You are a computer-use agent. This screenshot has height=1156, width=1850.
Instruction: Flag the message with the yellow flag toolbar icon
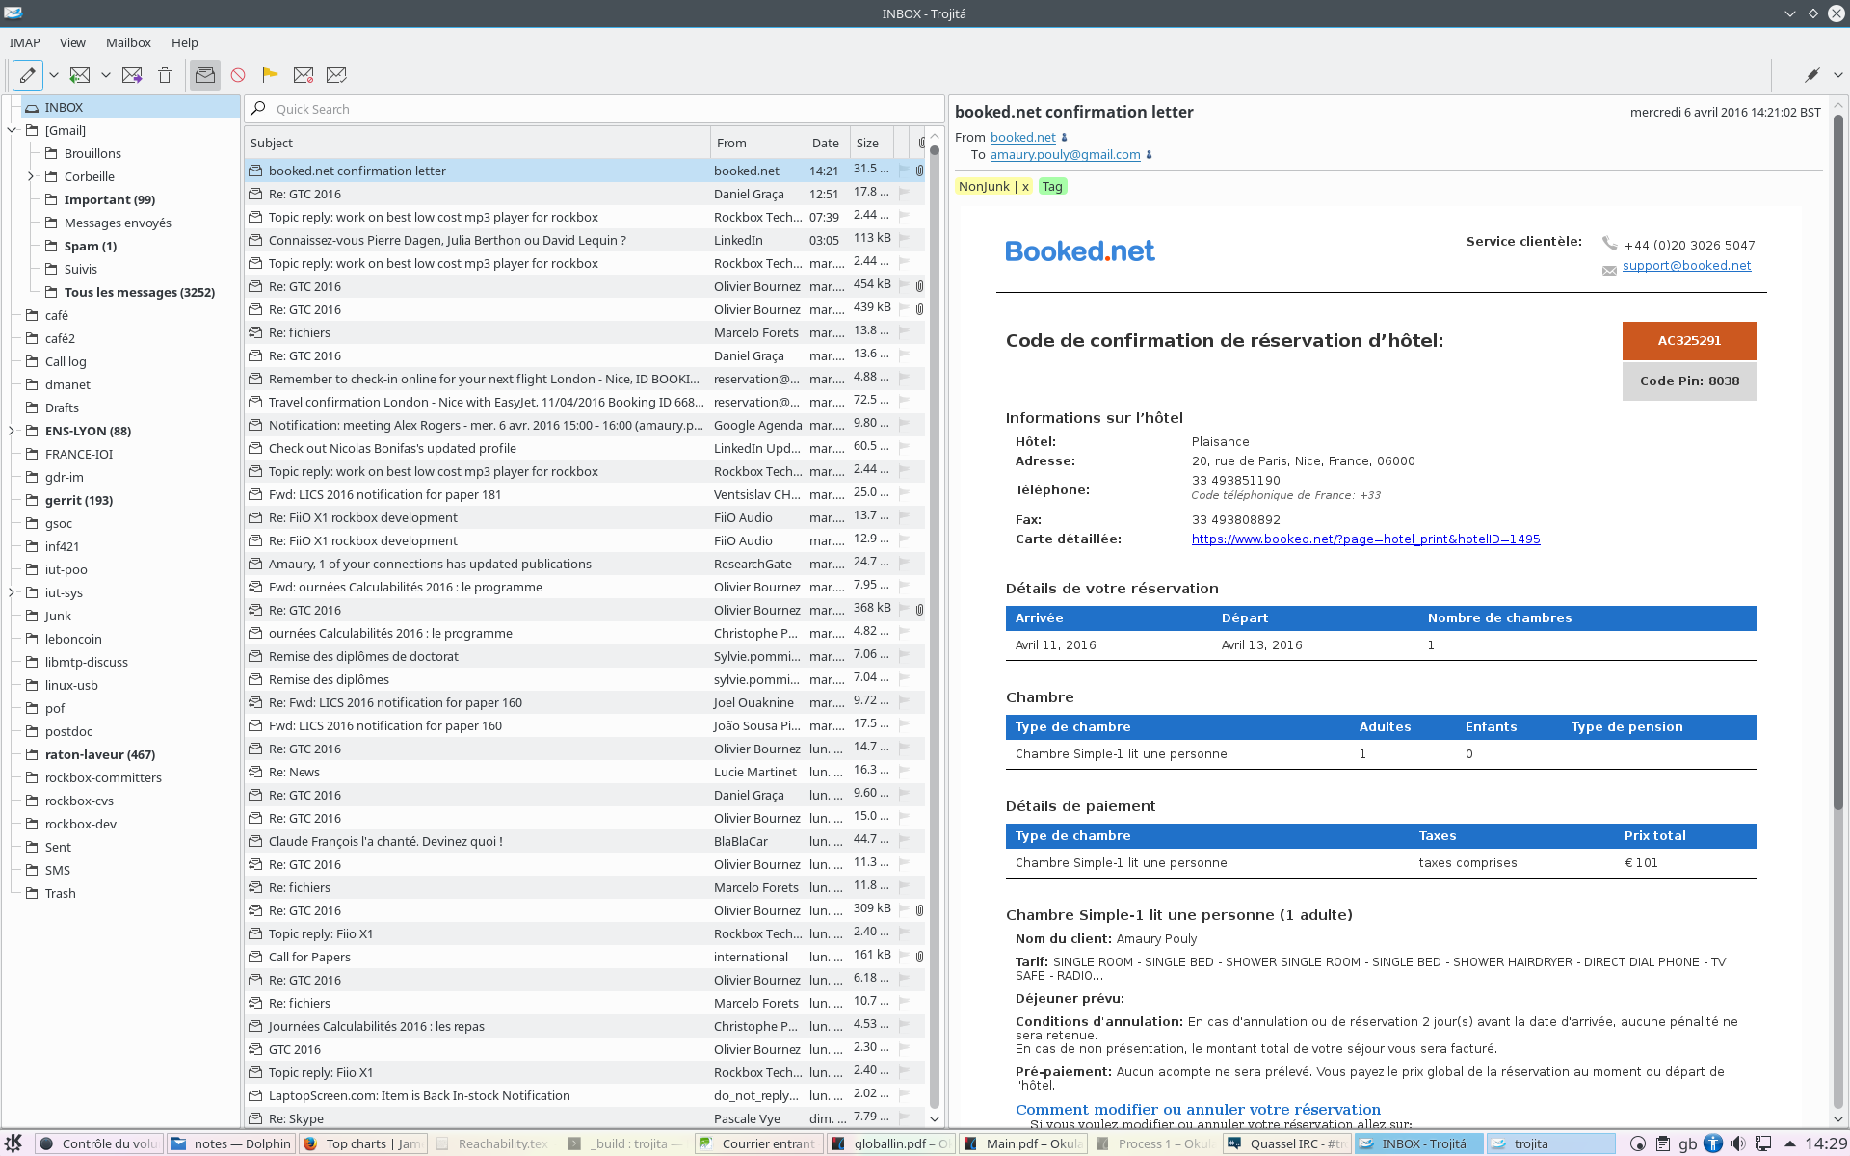click(x=270, y=75)
